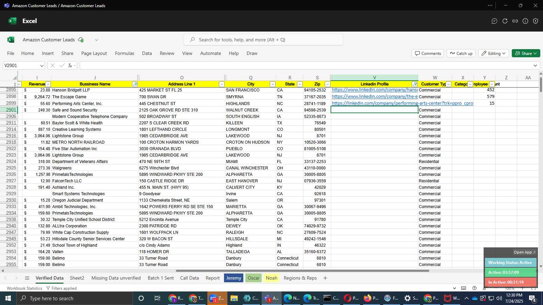Click the previous sheet navigation arrow
The height and width of the screenshot is (305, 543).
[5, 278]
